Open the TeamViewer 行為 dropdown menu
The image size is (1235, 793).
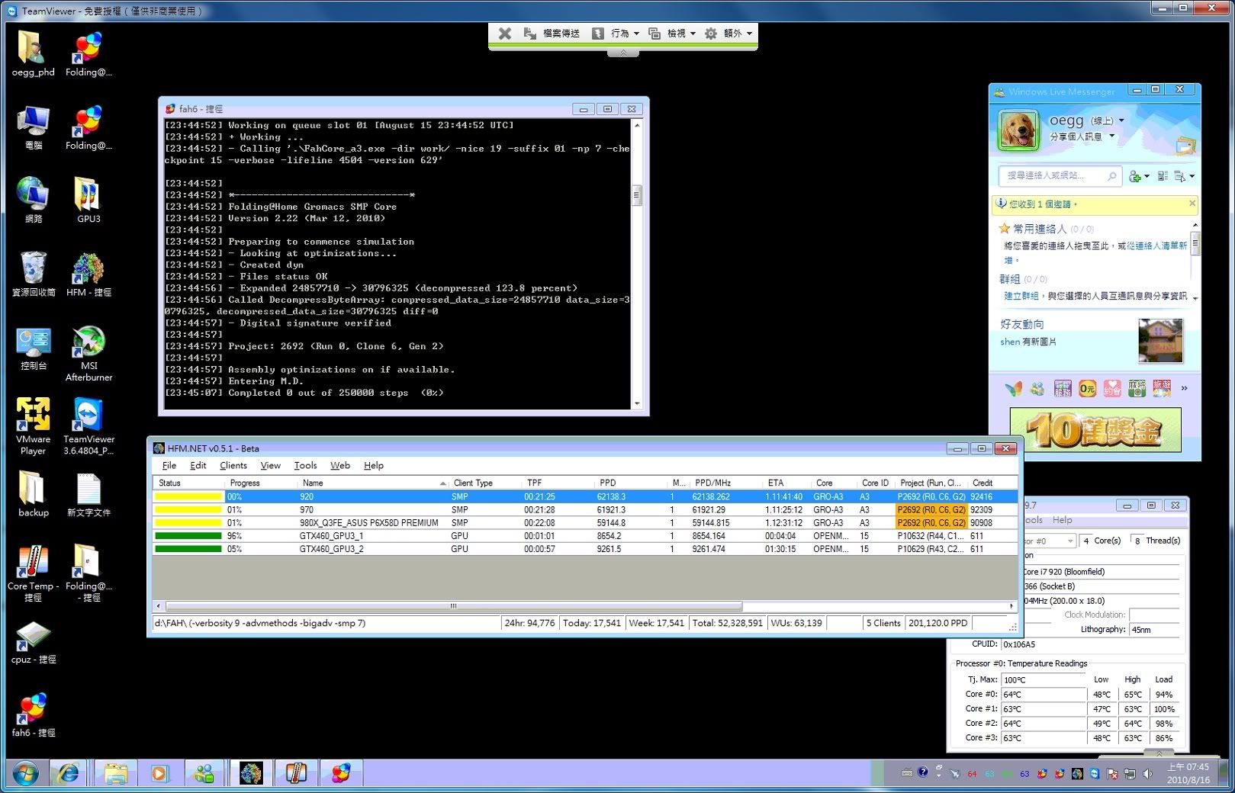point(616,34)
